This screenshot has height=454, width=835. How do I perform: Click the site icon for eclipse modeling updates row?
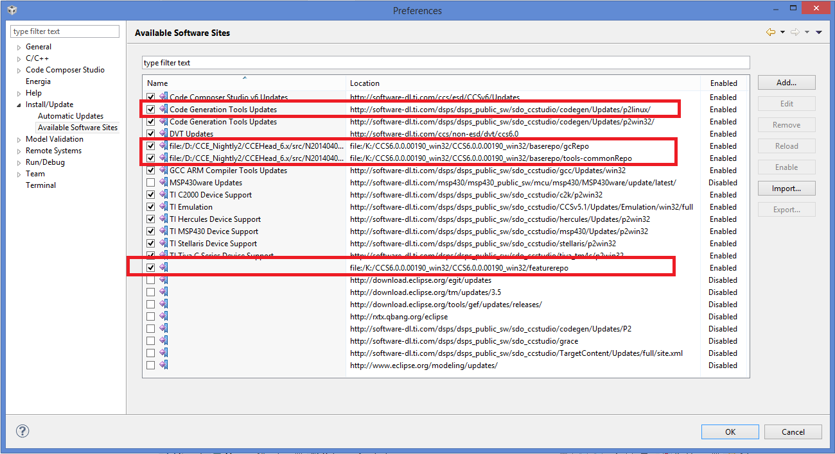pos(163,365)
